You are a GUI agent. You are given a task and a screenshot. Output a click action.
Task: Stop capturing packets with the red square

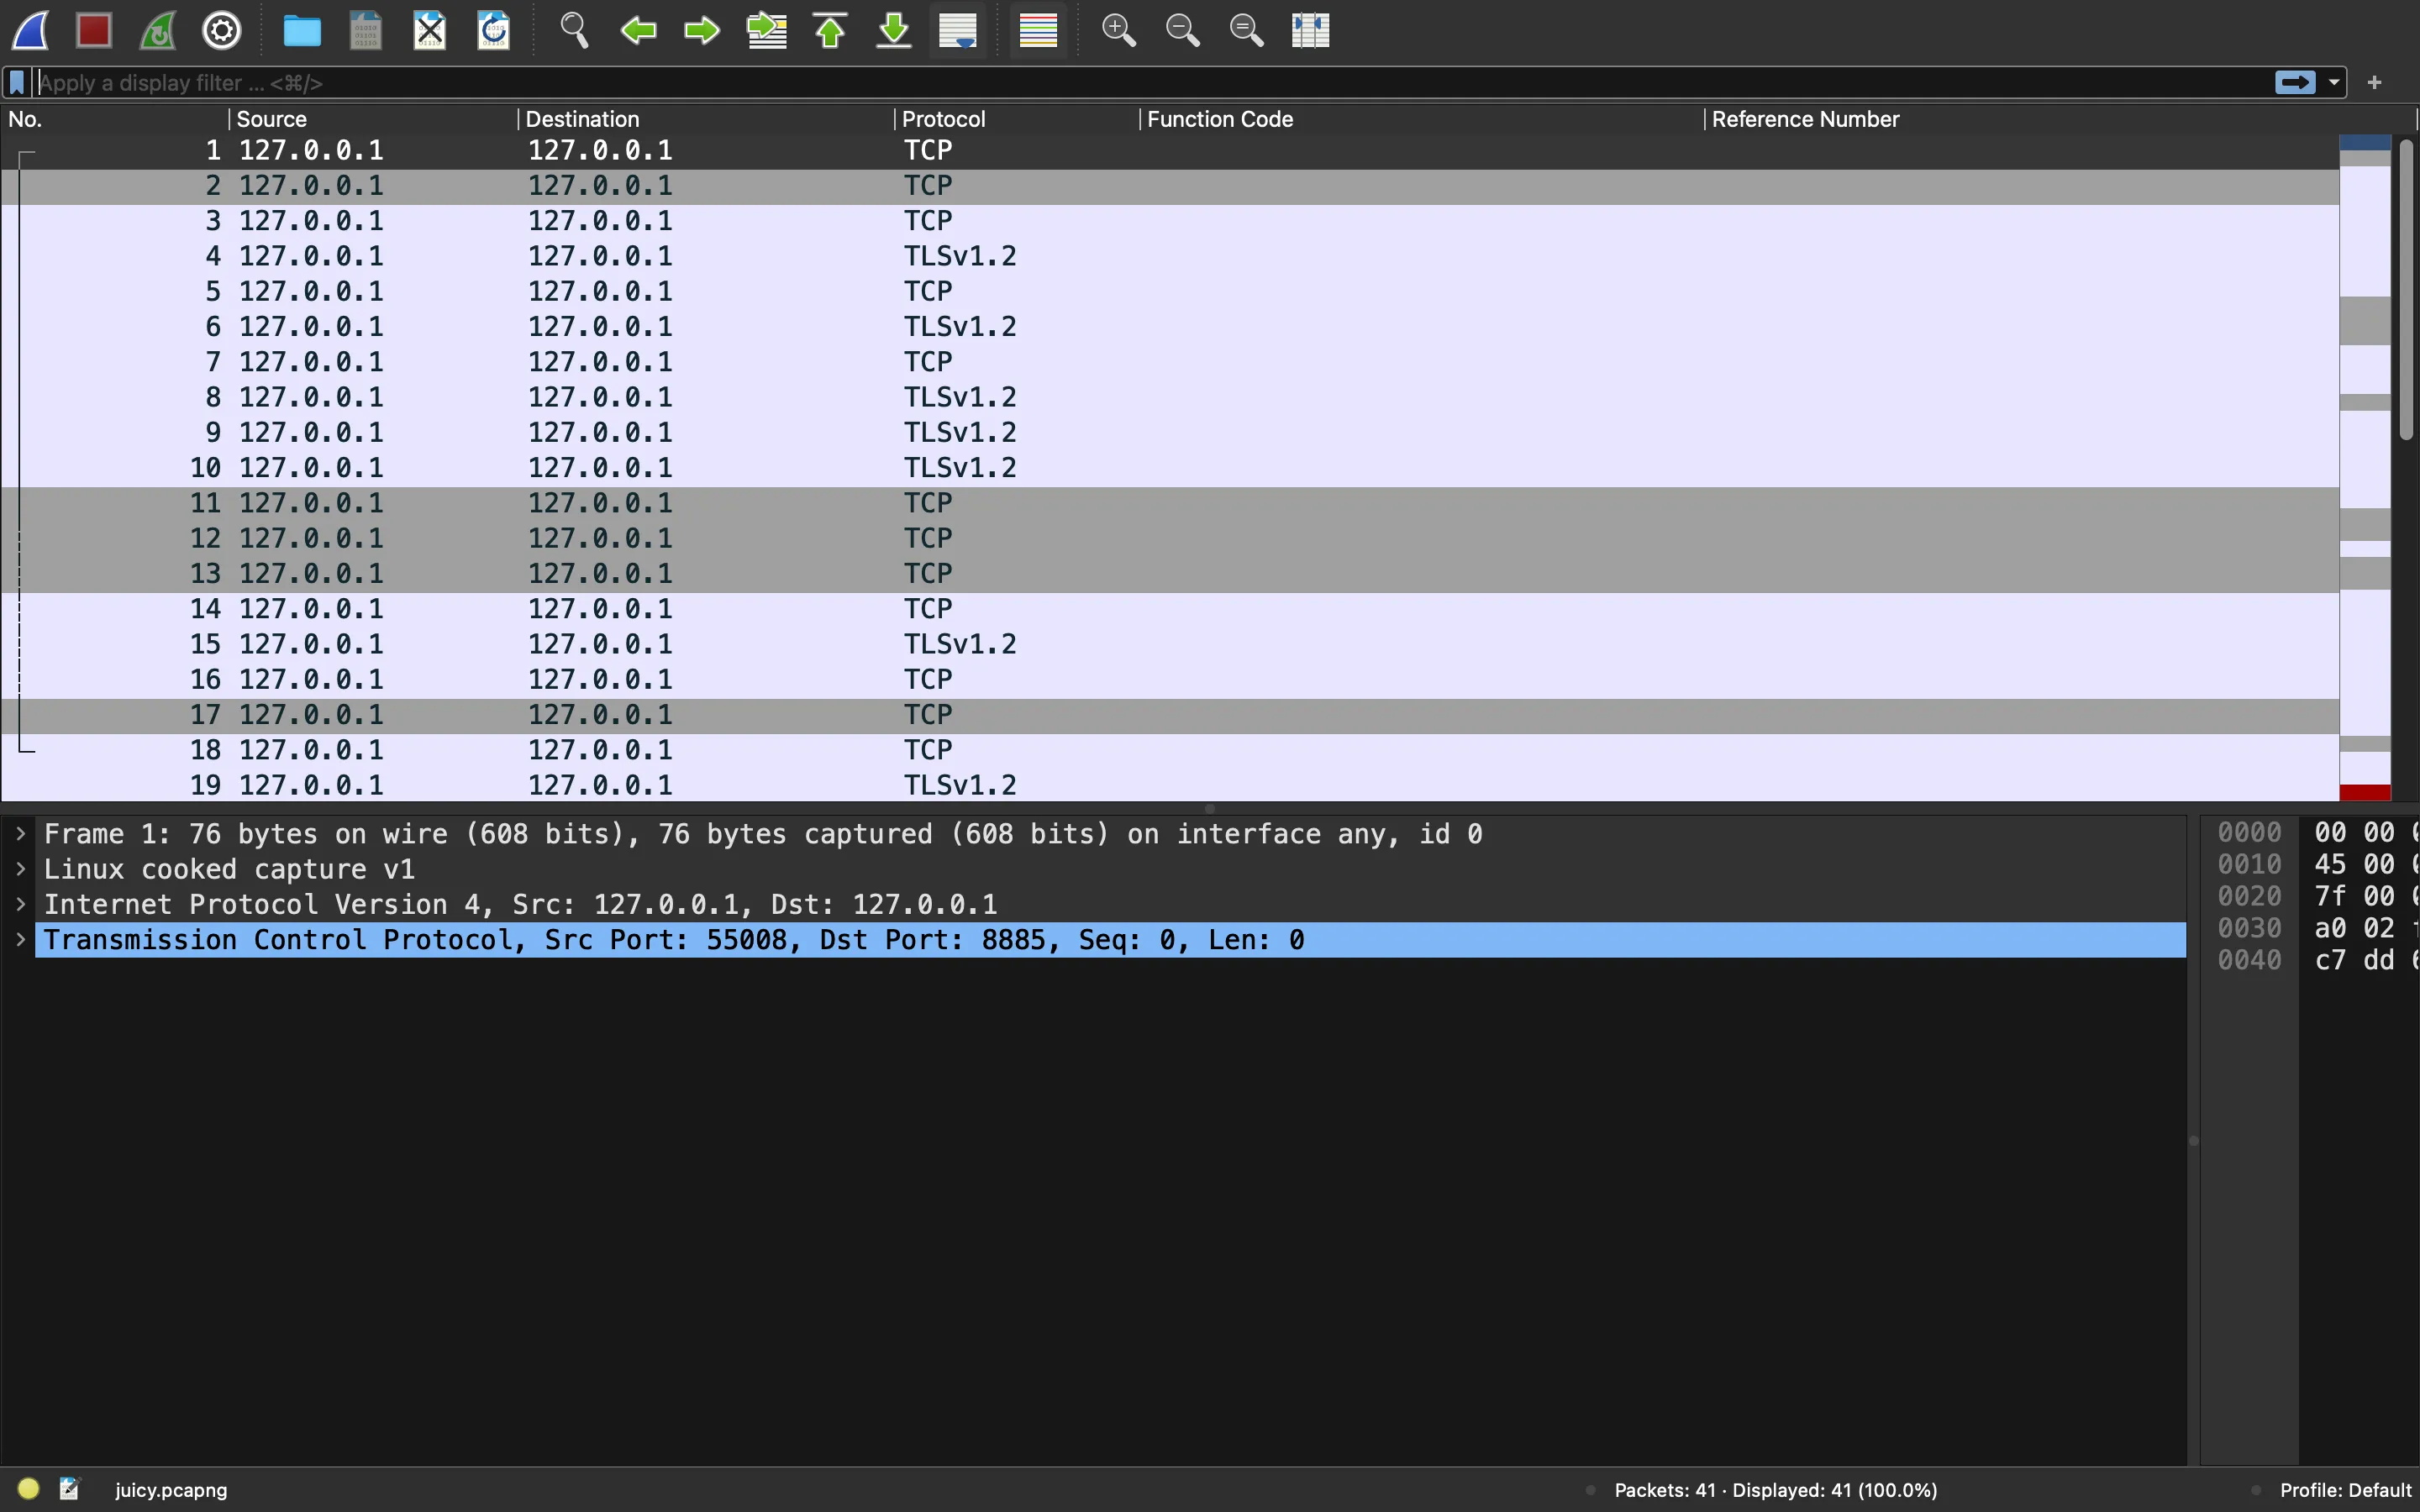94,30
